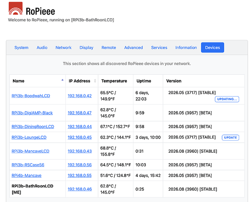The height and width of the screenshot is (202, 250).
Task: Sort table by Name column arrow
Action: pyautogui.click(x=63, y=80)
